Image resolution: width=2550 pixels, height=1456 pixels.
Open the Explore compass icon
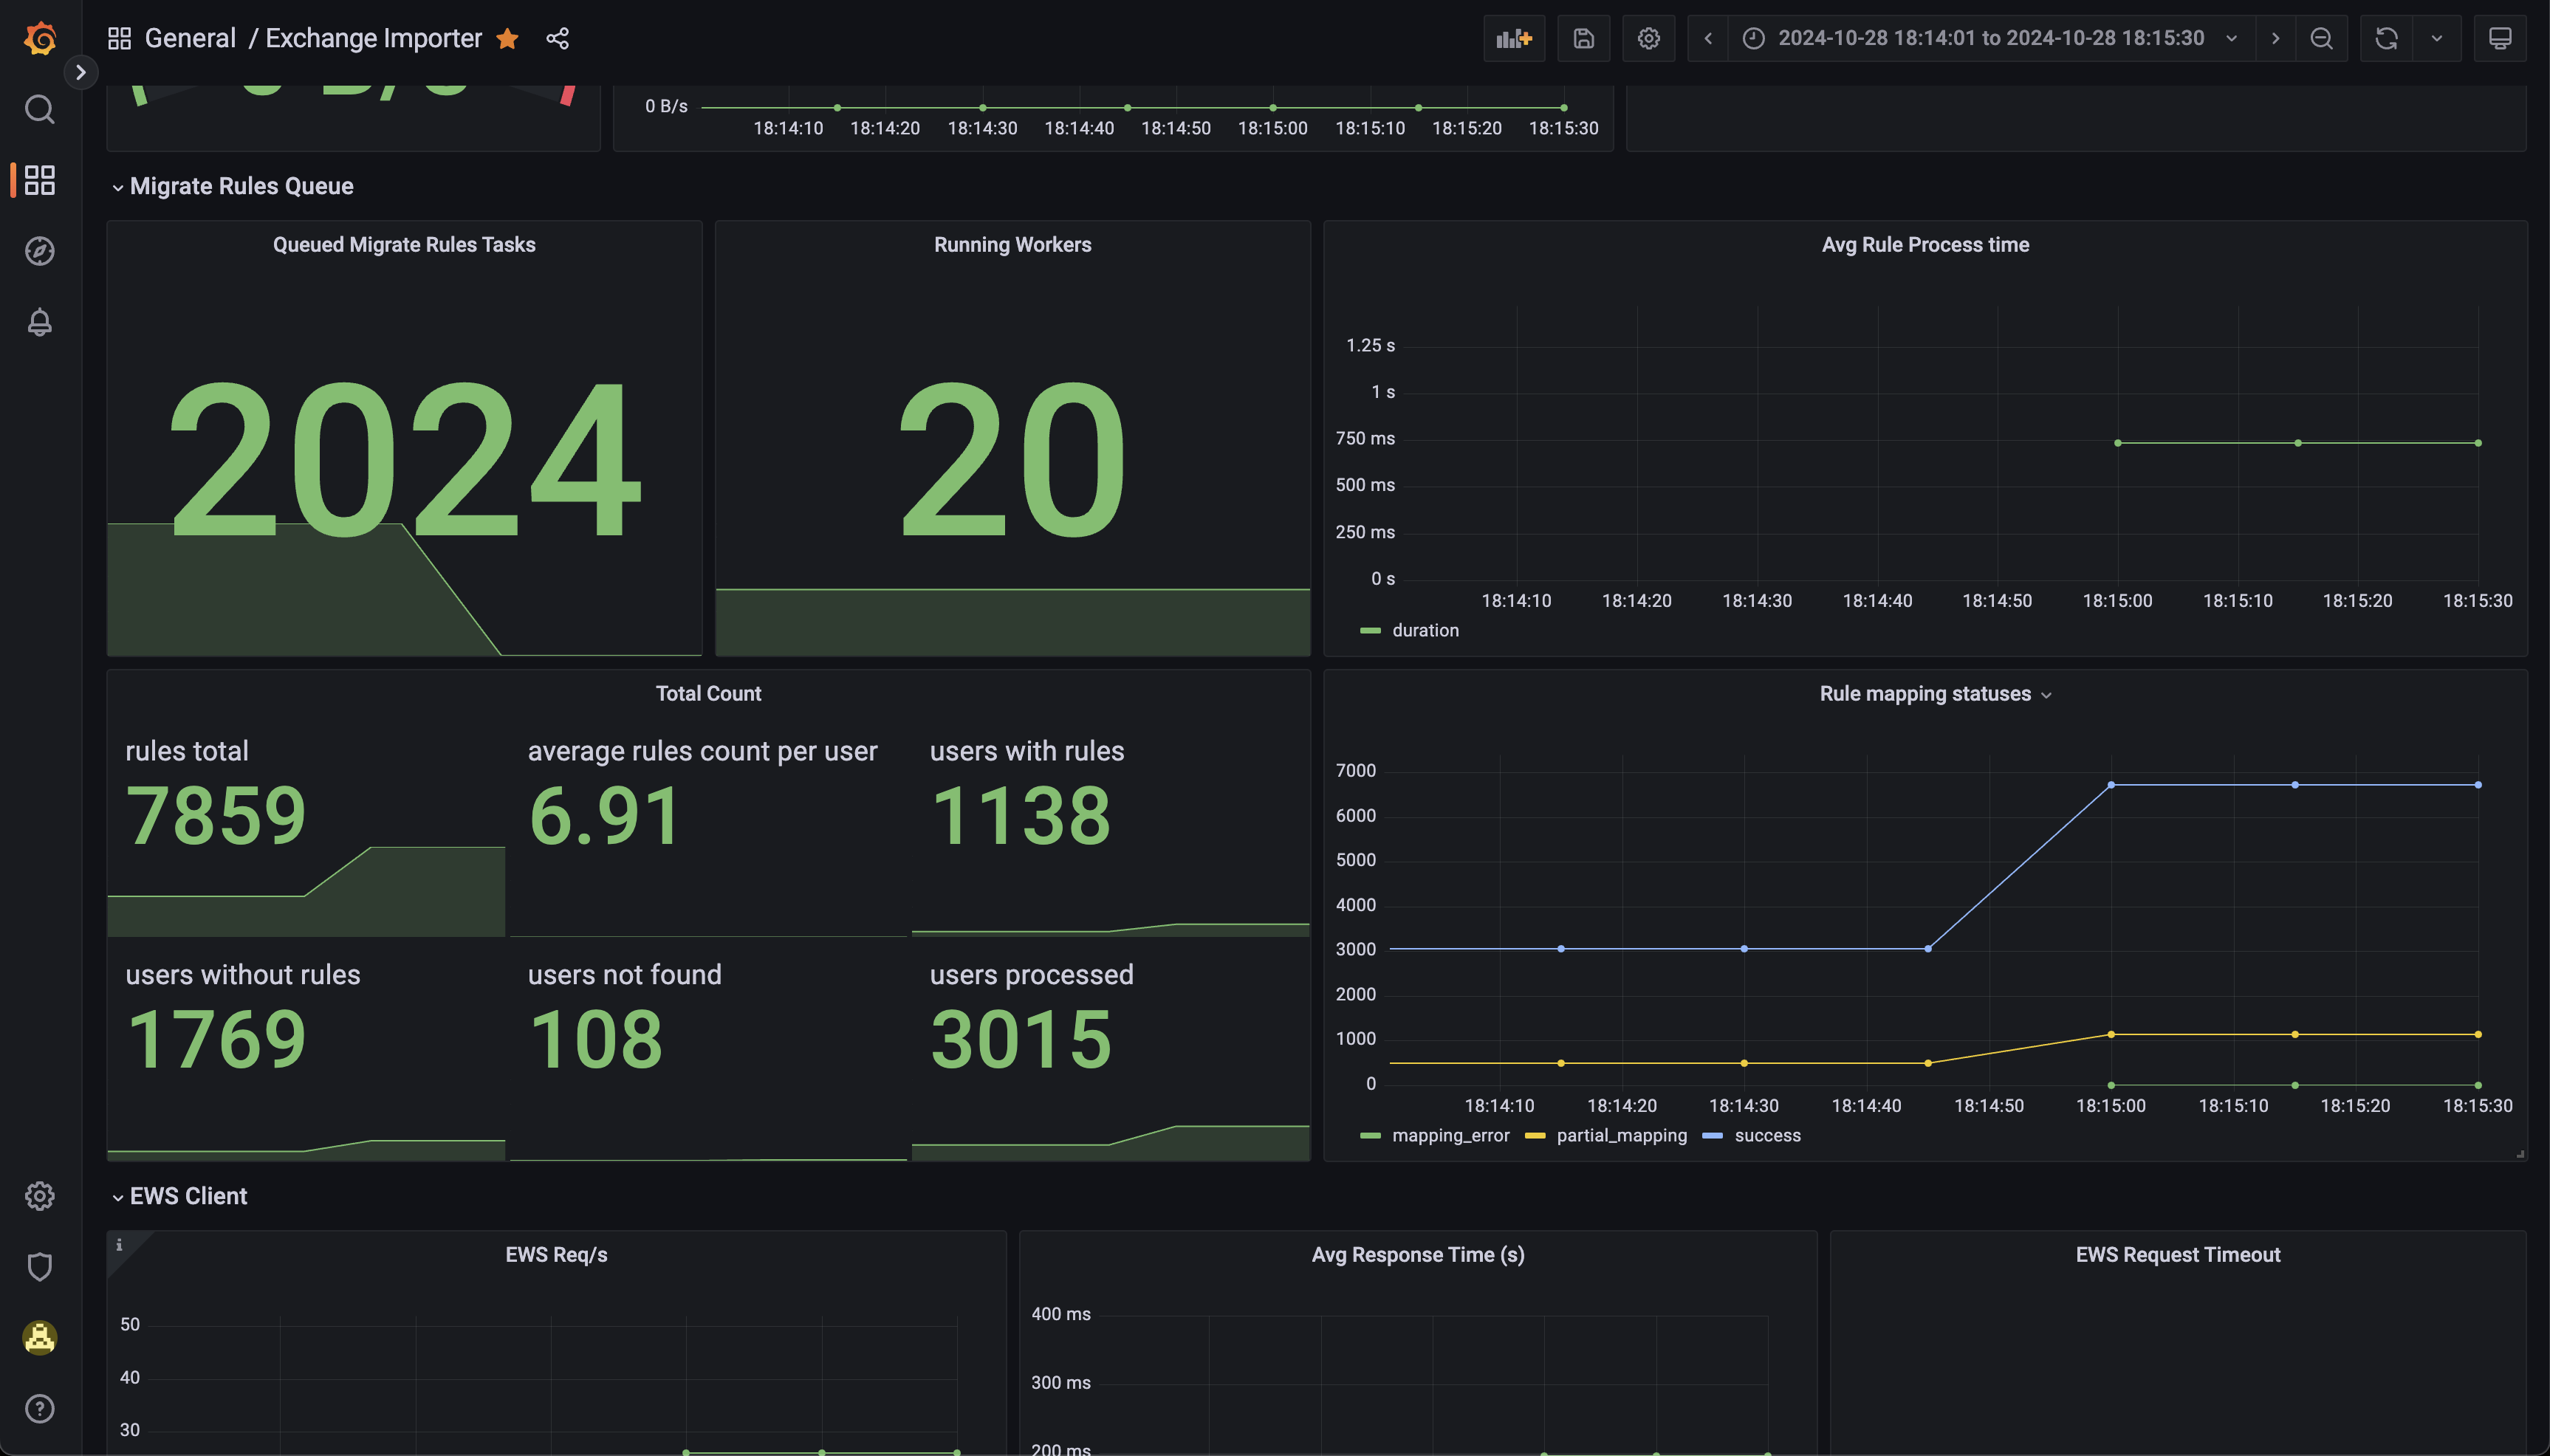tap(40, 251)
